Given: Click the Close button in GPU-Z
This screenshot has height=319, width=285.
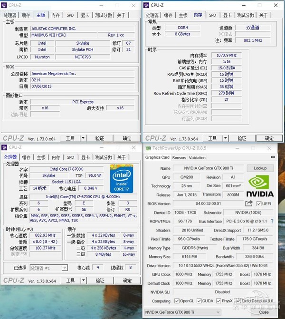Looking at the screenshot, I should pos(264,312).
